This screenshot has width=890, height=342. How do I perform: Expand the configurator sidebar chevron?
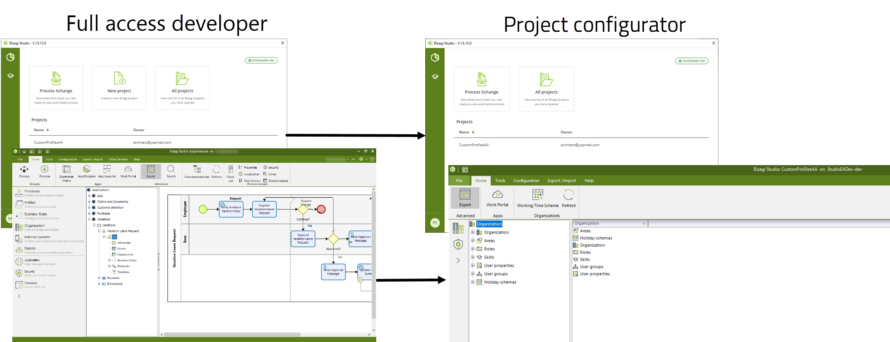pos(458,260)
